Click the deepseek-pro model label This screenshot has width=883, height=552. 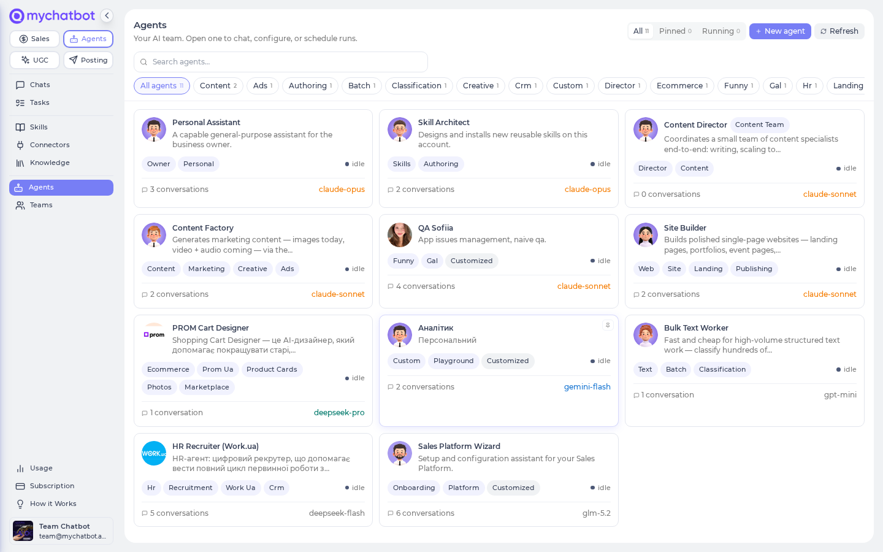coord(339,413)
